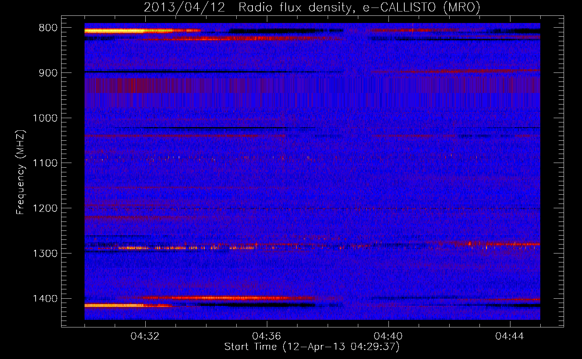582x359 pixels.
Task: Click the "Frequency (MHZ)" axis label
Action: pyautogui.click(x=21, y=172)
